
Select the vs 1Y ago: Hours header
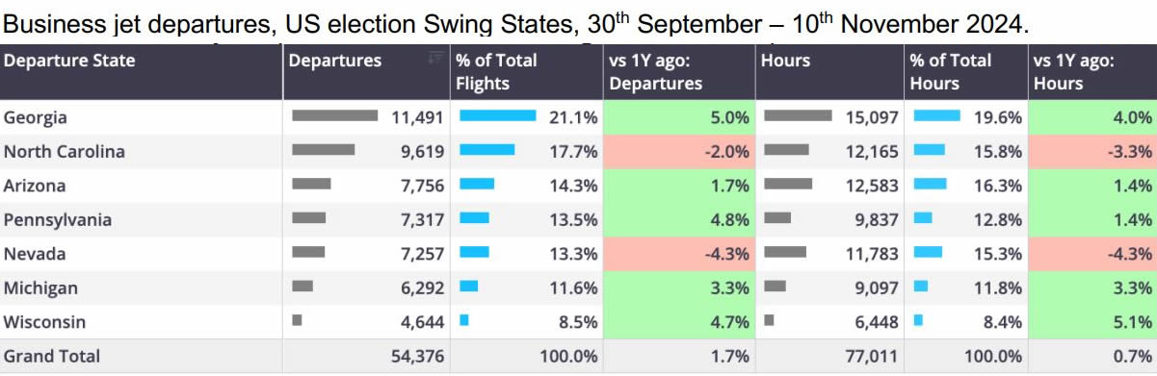click(1074, 72)
